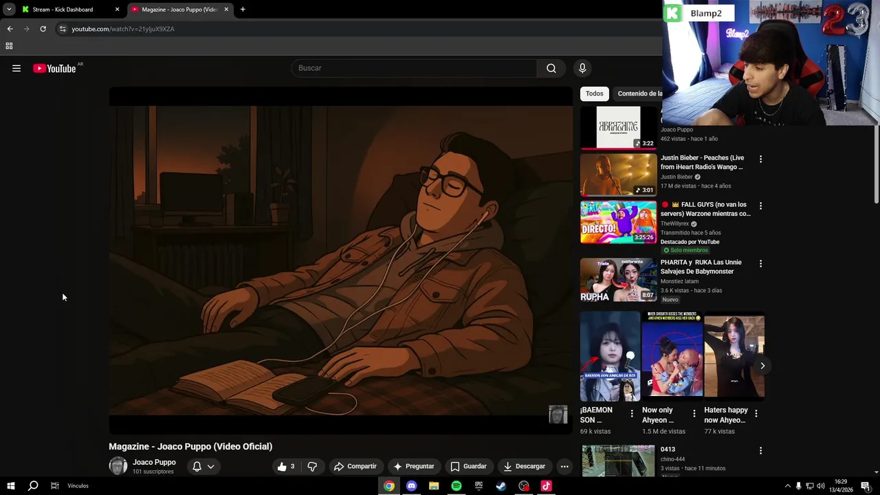
Task: Open options for the FALL GUYS video
Action: tap(760, 206)
